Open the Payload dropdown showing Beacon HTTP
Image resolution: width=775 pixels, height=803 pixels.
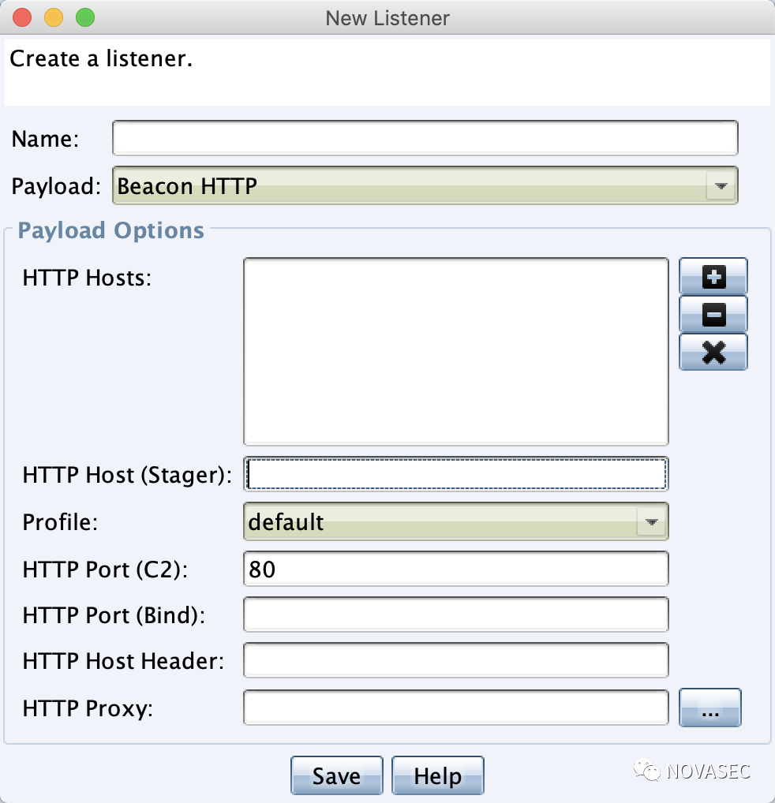click(395, 186)
